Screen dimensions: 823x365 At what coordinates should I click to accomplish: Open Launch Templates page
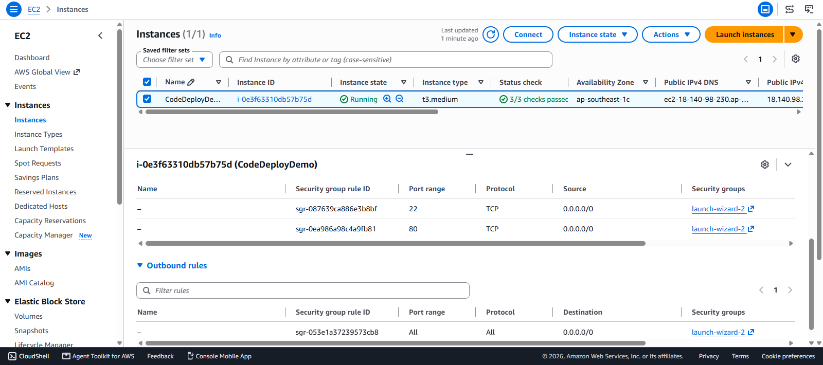(44, 149)
